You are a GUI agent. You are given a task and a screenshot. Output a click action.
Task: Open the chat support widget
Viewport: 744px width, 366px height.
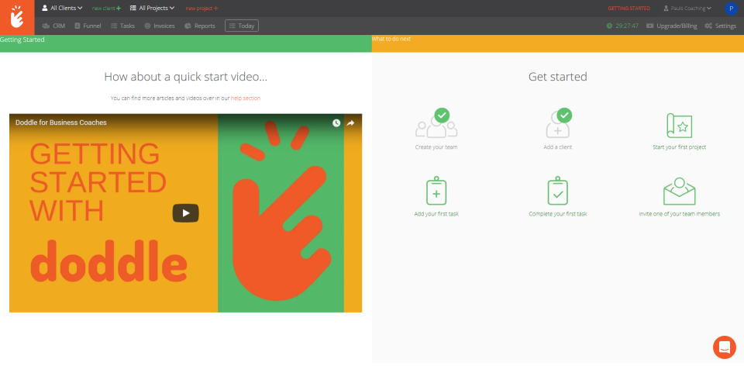[x=725, y=347]
